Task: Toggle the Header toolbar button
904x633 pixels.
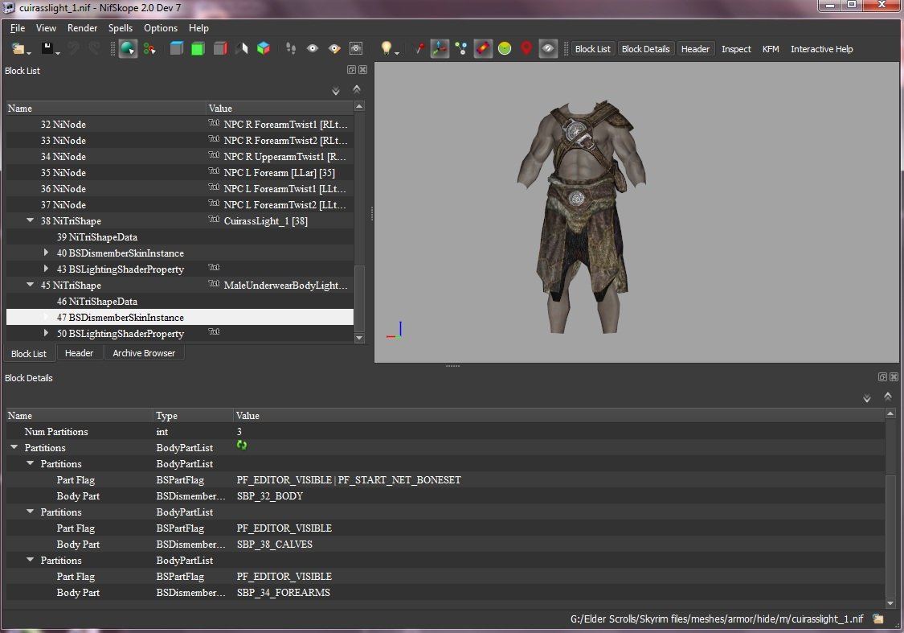Action: [695, 49]
